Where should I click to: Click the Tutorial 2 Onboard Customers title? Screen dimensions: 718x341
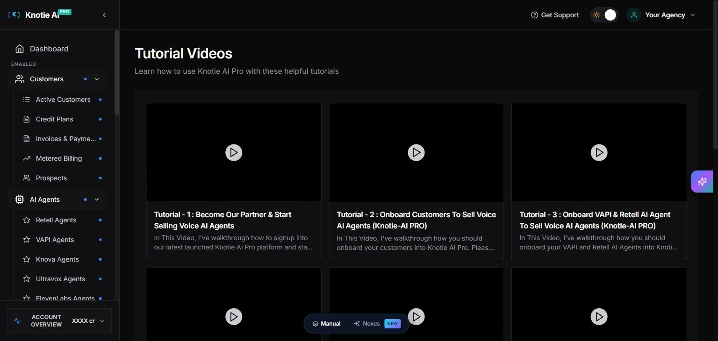416,220
